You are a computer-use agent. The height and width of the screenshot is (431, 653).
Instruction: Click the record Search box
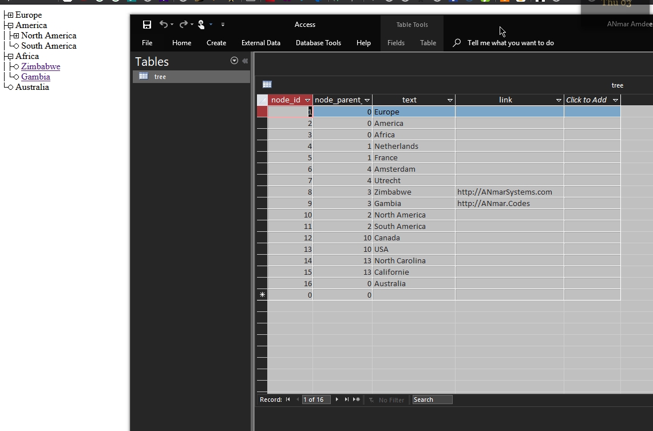(x=432, y=400)
